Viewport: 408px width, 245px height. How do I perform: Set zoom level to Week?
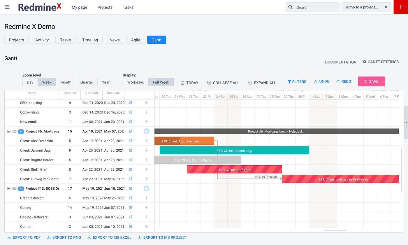pos(47,82)
